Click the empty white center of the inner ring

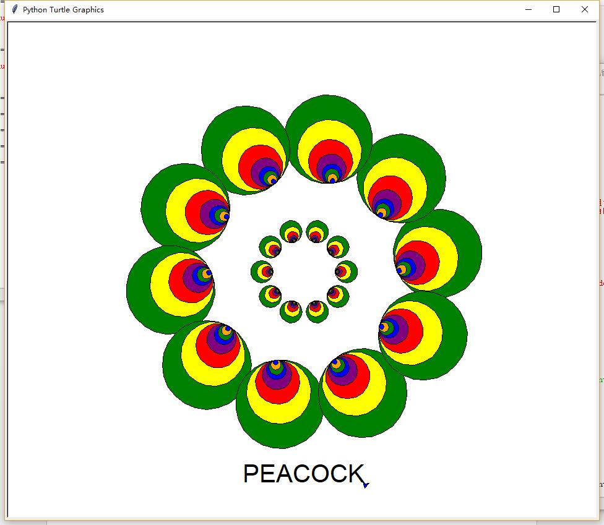(x=304, y=271)
